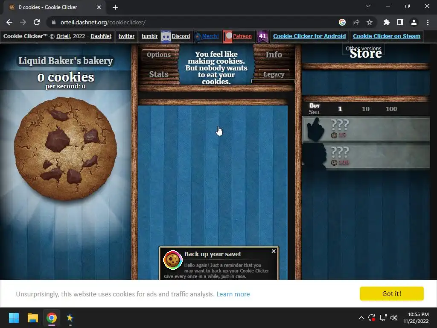This screenshot has width=437, height=328.
Task: Buy the cursor building costing 15
Action: coord(366,129)
